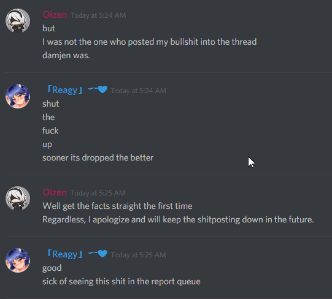This screenshot has width=332, height=299.
Task: Click the message 'damjen was.'
Action: 66,55
